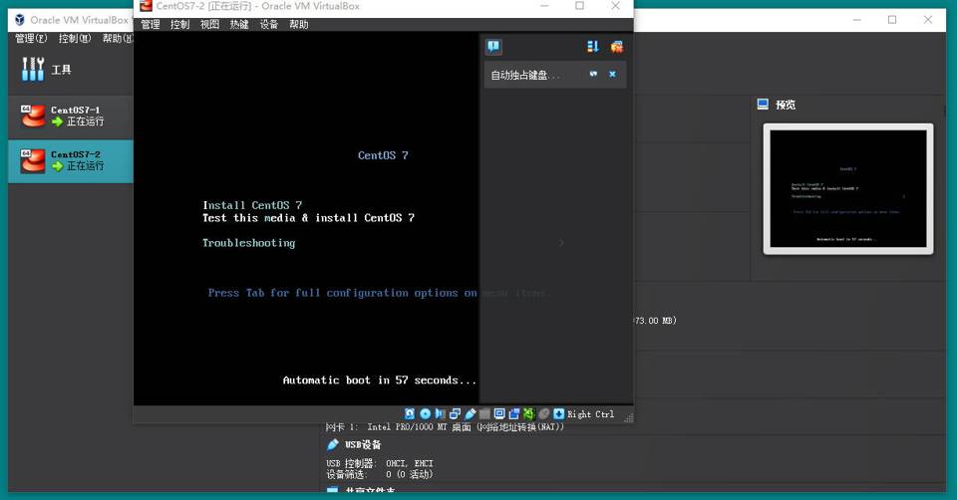Expand the 自动独占键盘 notification details
The width and height of the screenshot is (957, 500).
(x=593, y=74)
